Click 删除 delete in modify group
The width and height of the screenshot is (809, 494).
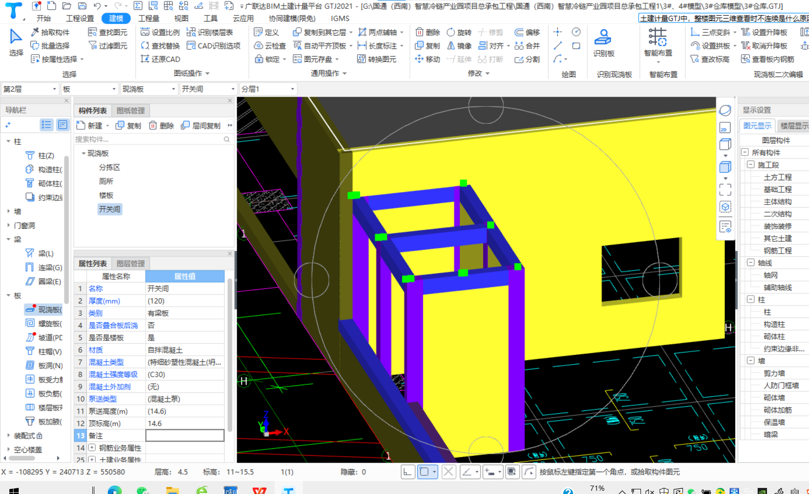click(428, 32)
